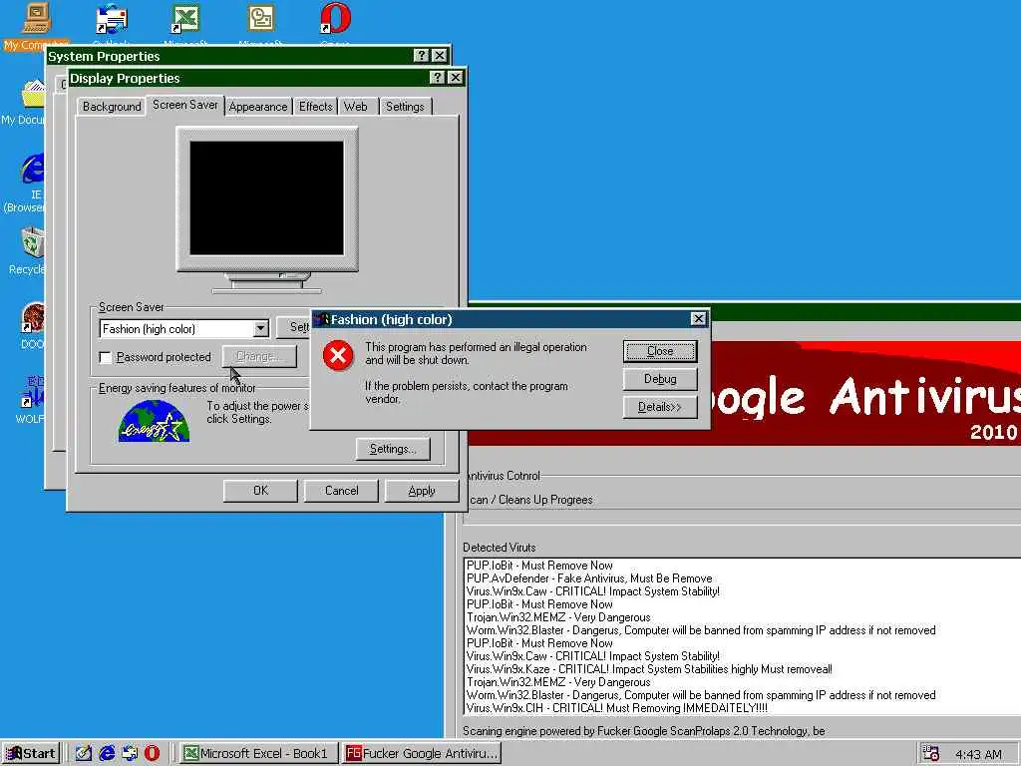Select 'Virus.Win9x.Kaze - CRITICAL!' list entry
Screen dimensions: 1021x766
coord(649,669)
